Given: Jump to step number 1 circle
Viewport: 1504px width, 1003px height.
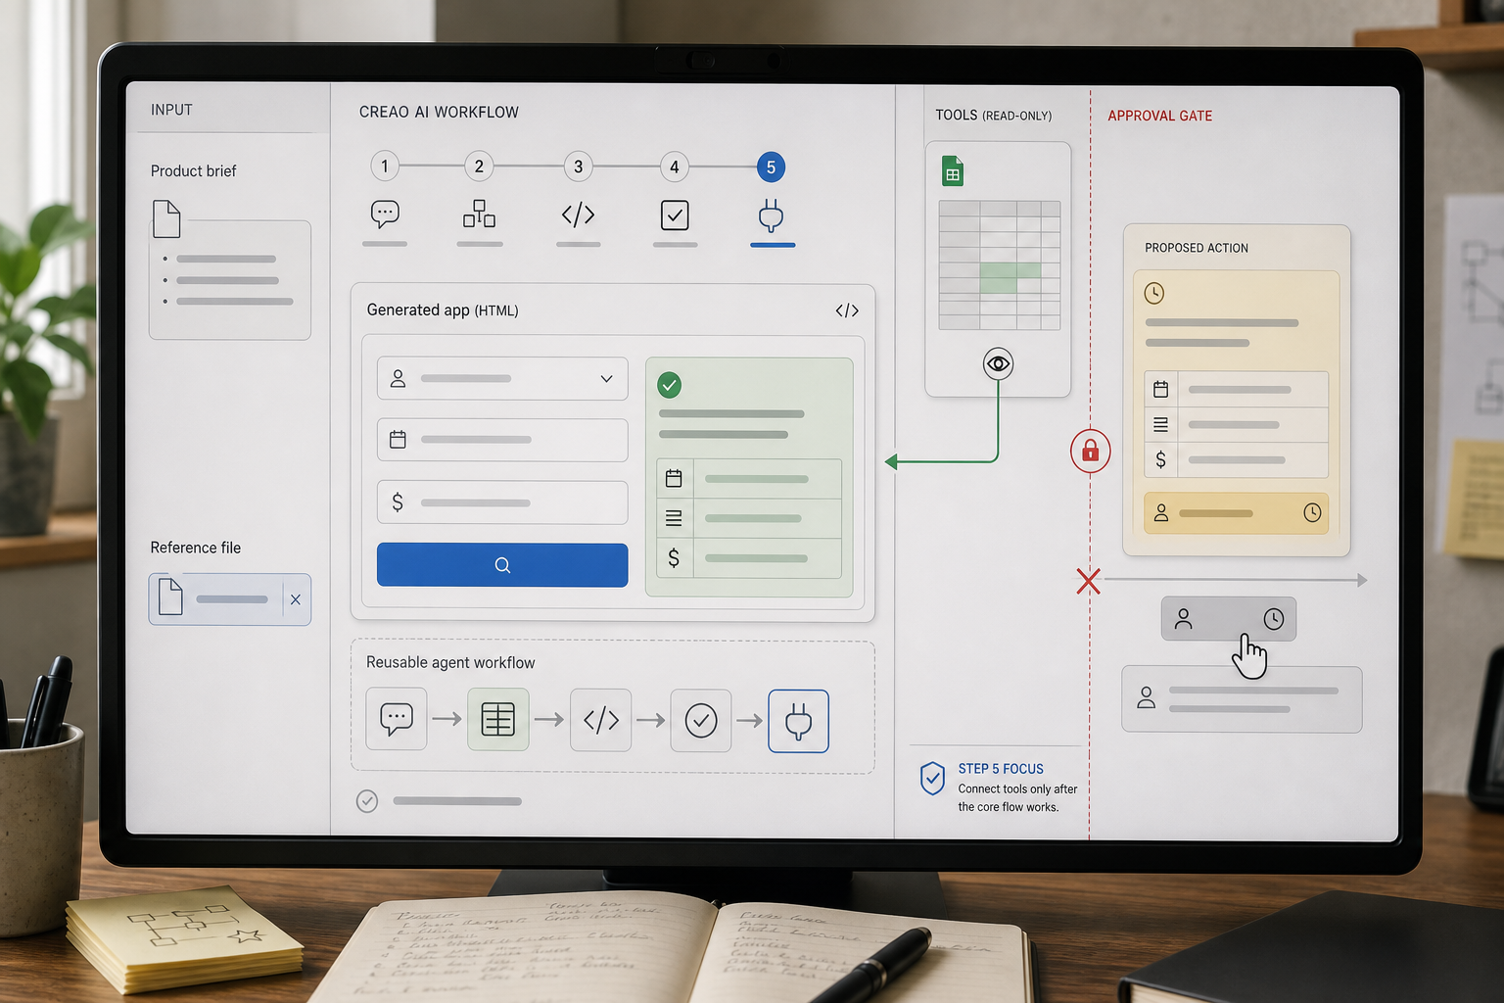Looking at the screenshot, I should 385,166.
